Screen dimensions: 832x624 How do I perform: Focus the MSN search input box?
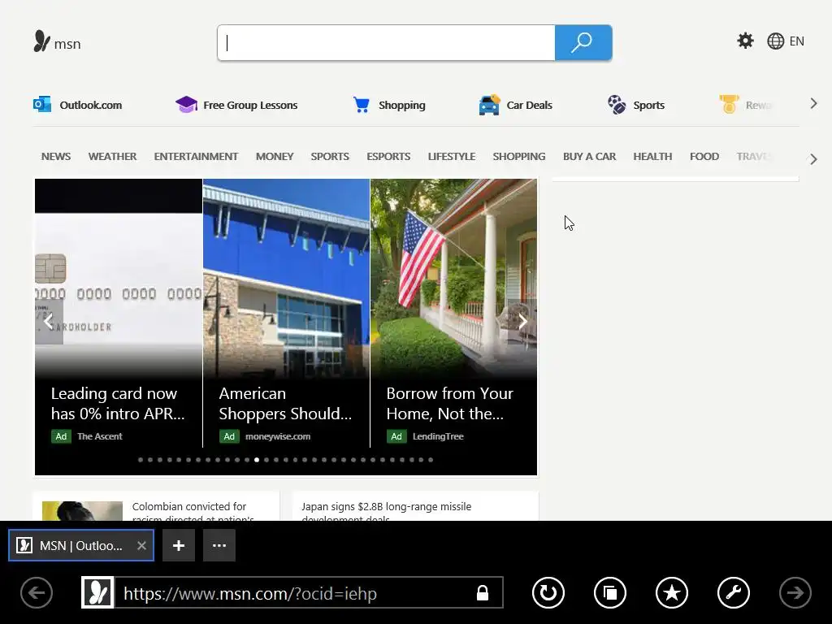[x=386, y=42]
